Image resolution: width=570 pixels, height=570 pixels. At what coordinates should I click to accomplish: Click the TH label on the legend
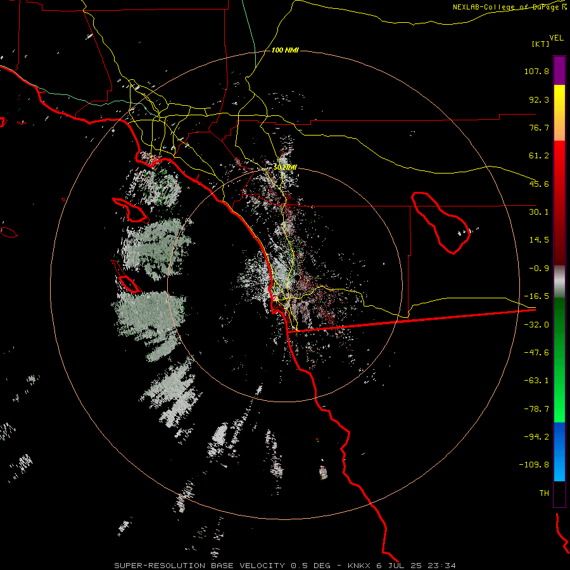[x=544, y=493]
